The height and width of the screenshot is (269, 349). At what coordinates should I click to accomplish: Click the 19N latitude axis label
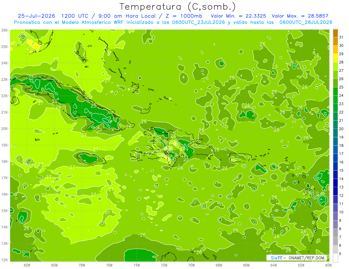4,145
